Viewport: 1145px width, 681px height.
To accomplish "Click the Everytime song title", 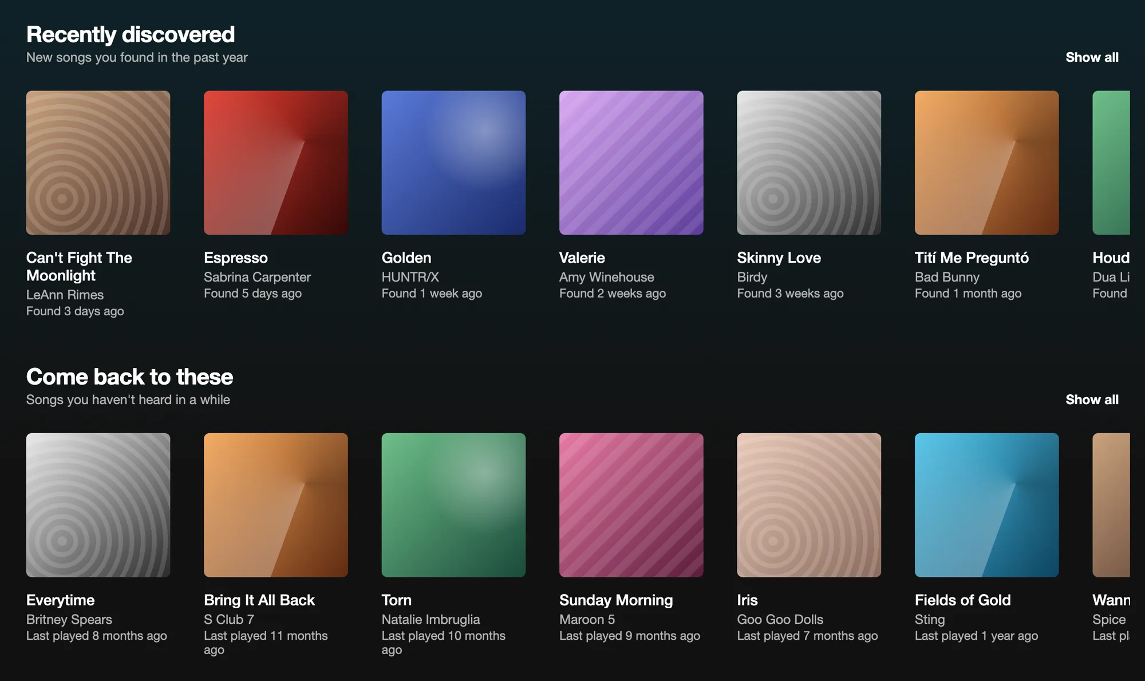I will (x=60, y=600).
